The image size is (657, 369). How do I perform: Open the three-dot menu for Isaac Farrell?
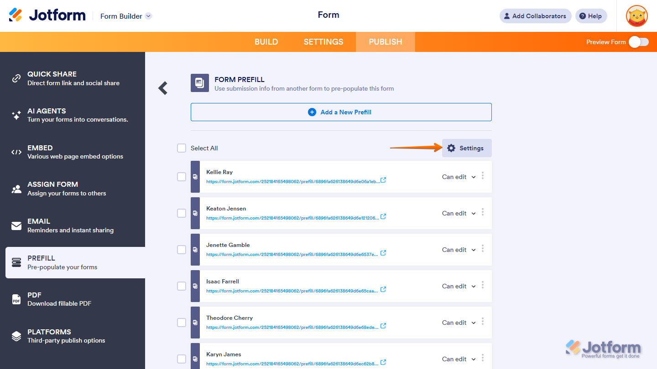[482, 286]
